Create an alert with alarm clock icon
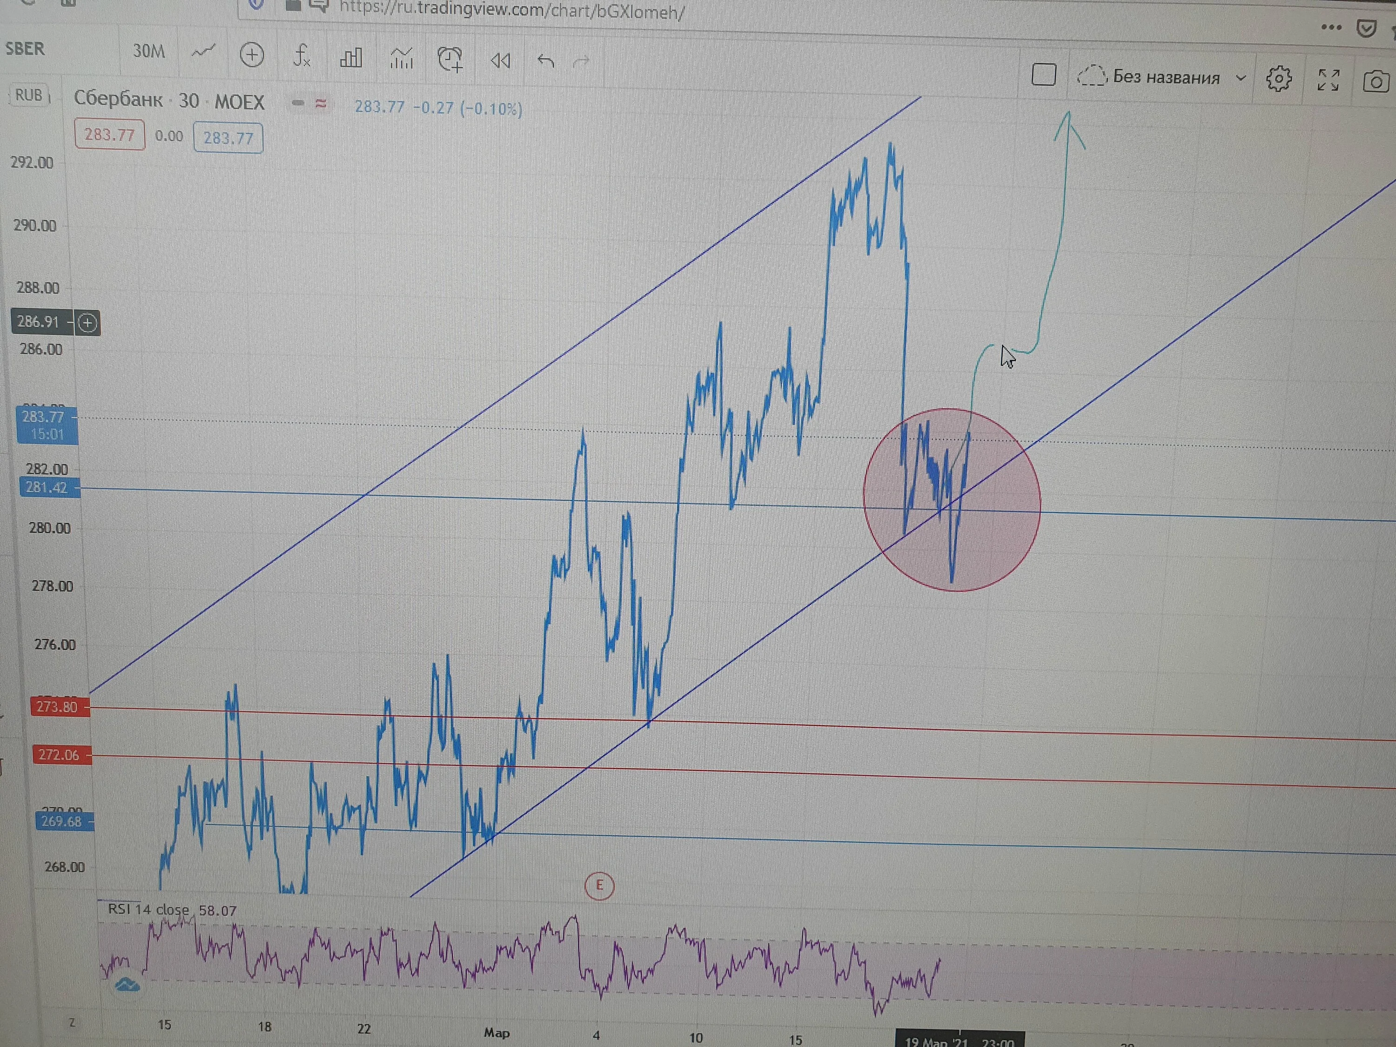The width and height of the screenshot is (1396, 1047). pos(450,60)
